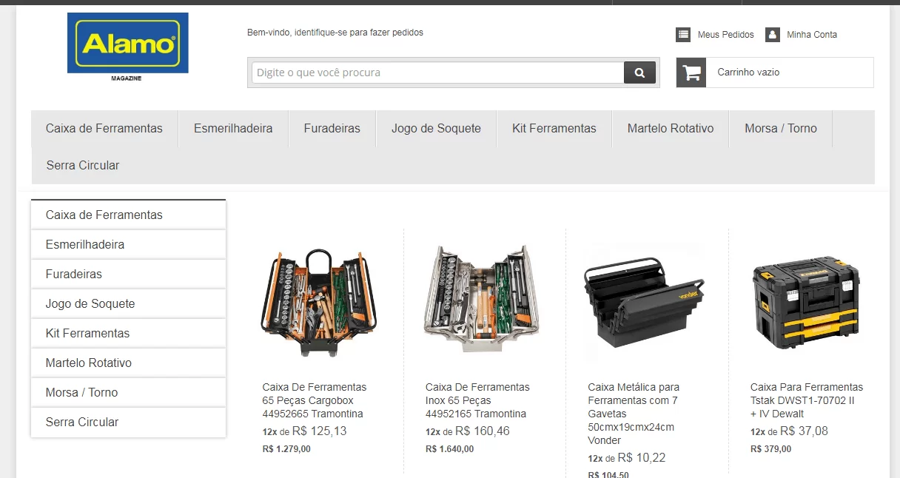The height and width of the screenshot is (478, 900).
Task: Open Tstak DWST1-70702 Dewalt product title
Action: pos(807,400)
